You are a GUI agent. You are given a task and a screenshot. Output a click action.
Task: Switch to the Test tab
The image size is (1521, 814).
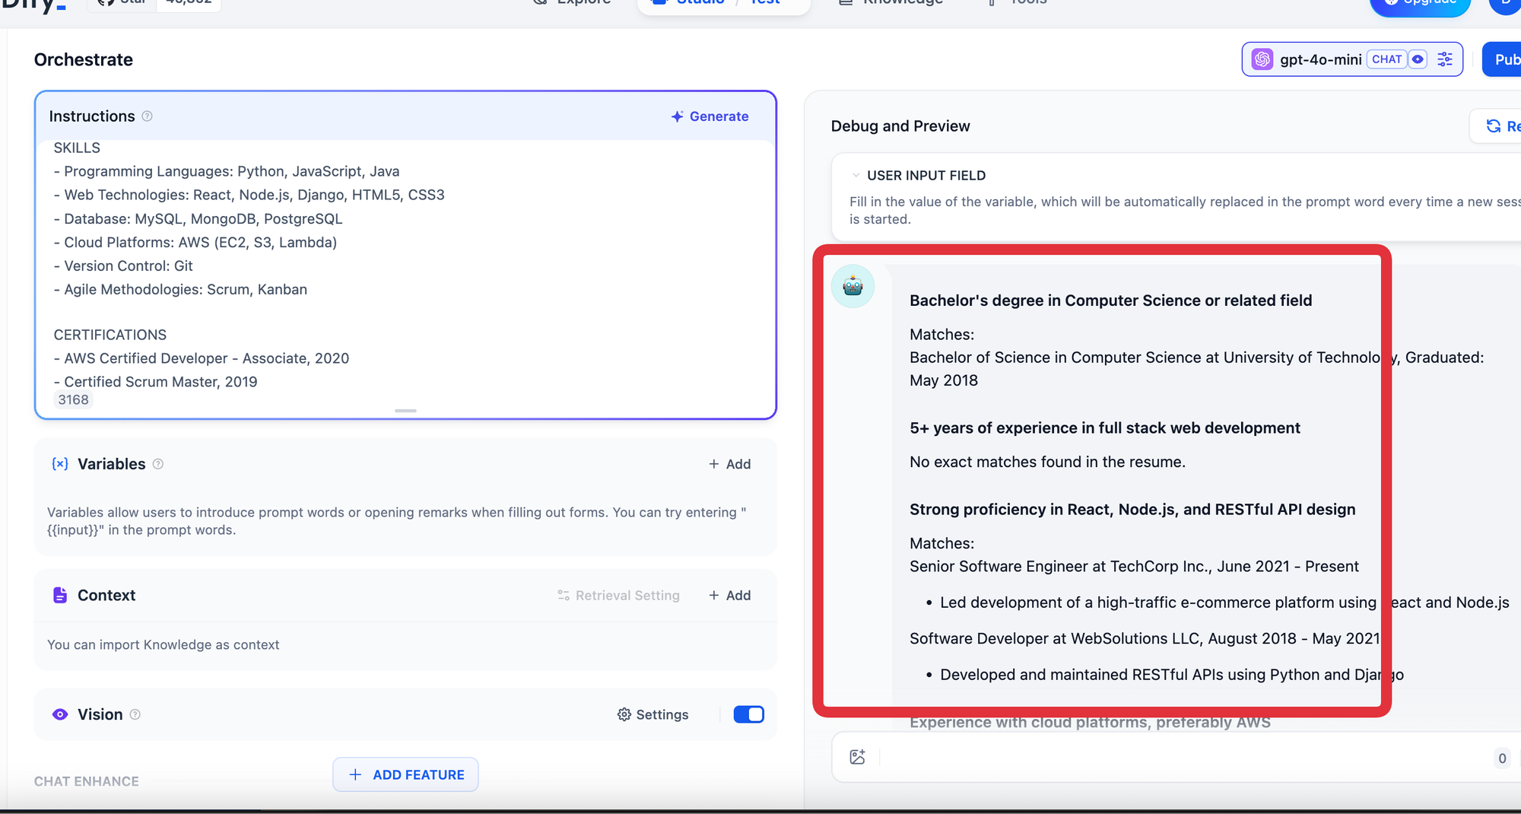tap(765, 2)
